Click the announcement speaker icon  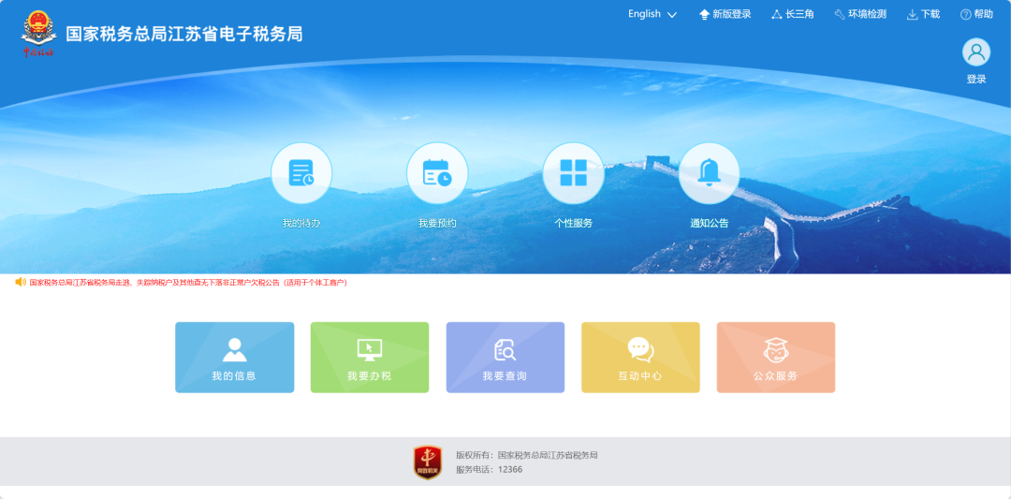click(21, 282)
